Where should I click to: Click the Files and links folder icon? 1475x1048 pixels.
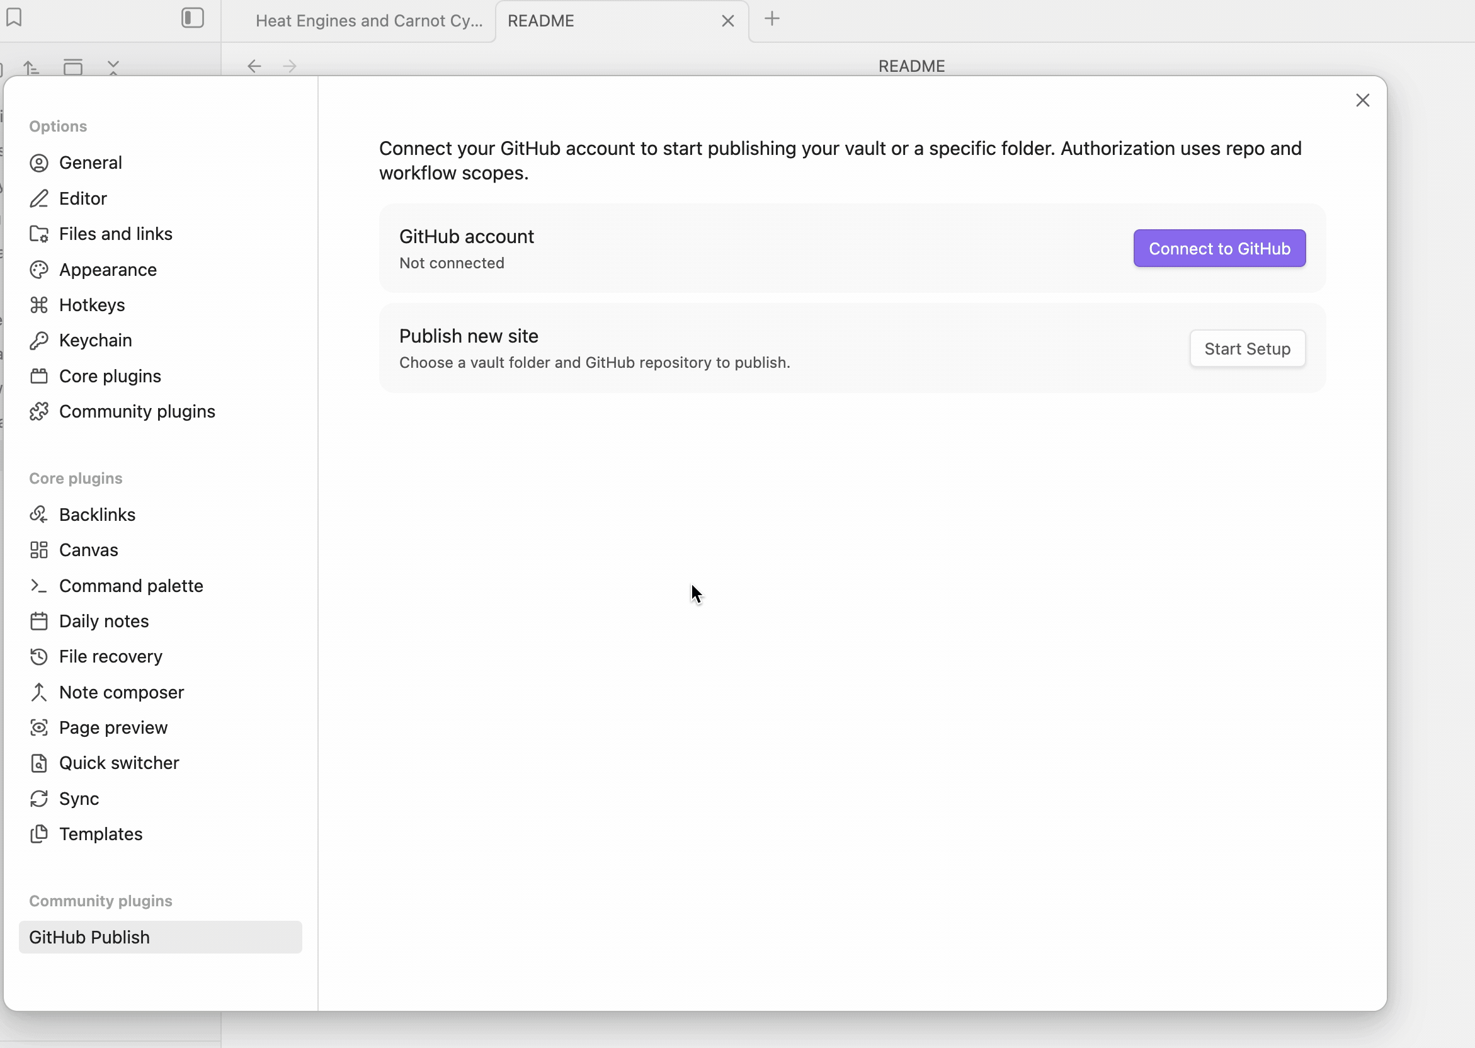[38, 234]
